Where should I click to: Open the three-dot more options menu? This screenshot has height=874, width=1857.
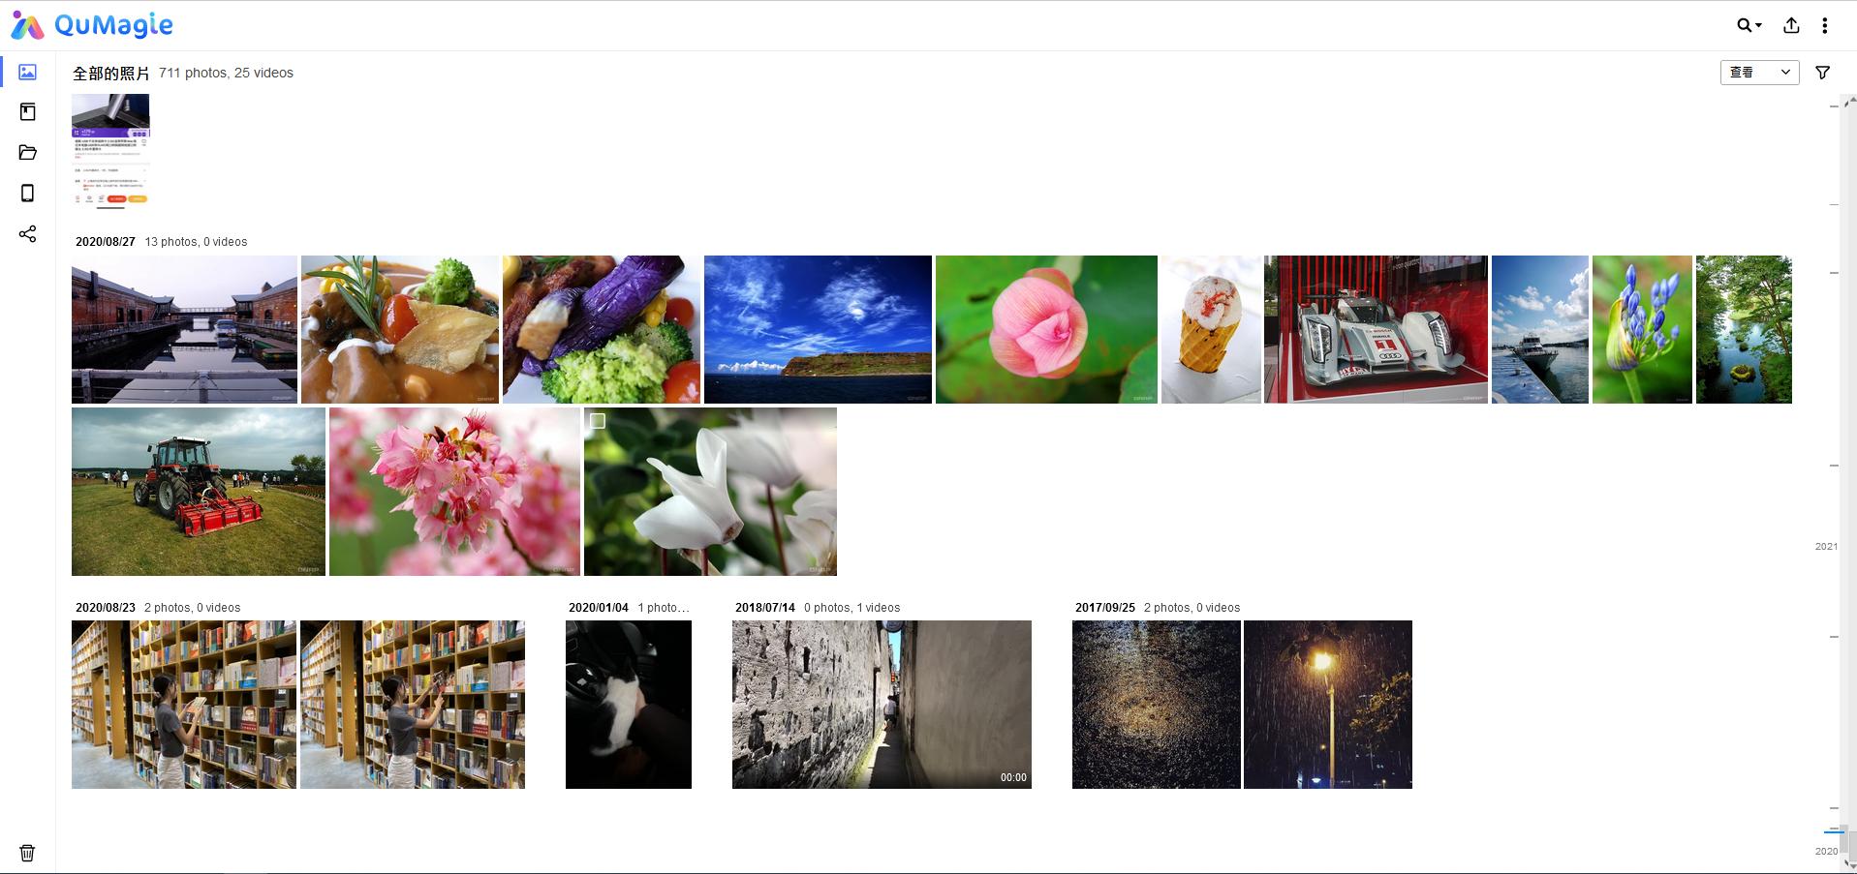click(x=1825, y=25)
